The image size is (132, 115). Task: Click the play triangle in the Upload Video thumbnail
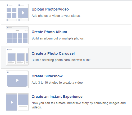23,13
